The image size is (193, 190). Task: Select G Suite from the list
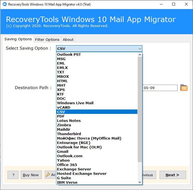[x=97, y=178]
